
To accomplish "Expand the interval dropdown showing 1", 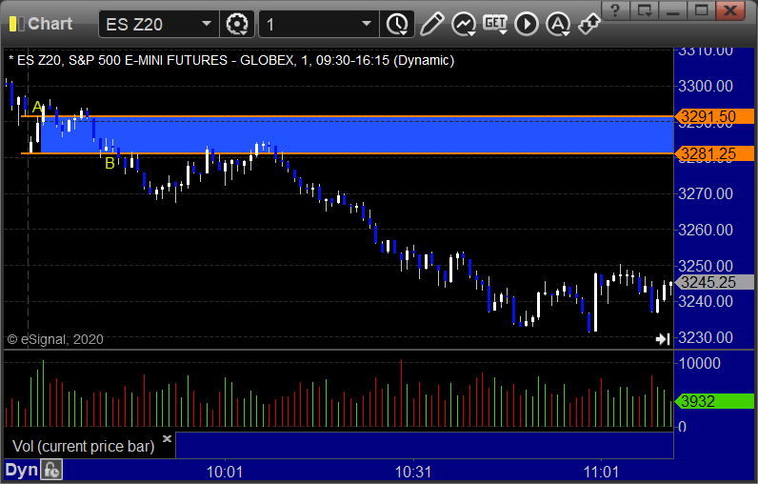I will pos(367,24).
